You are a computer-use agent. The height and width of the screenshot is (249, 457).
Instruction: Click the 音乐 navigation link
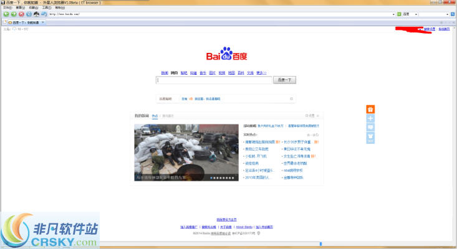click(x=203, y=73)
